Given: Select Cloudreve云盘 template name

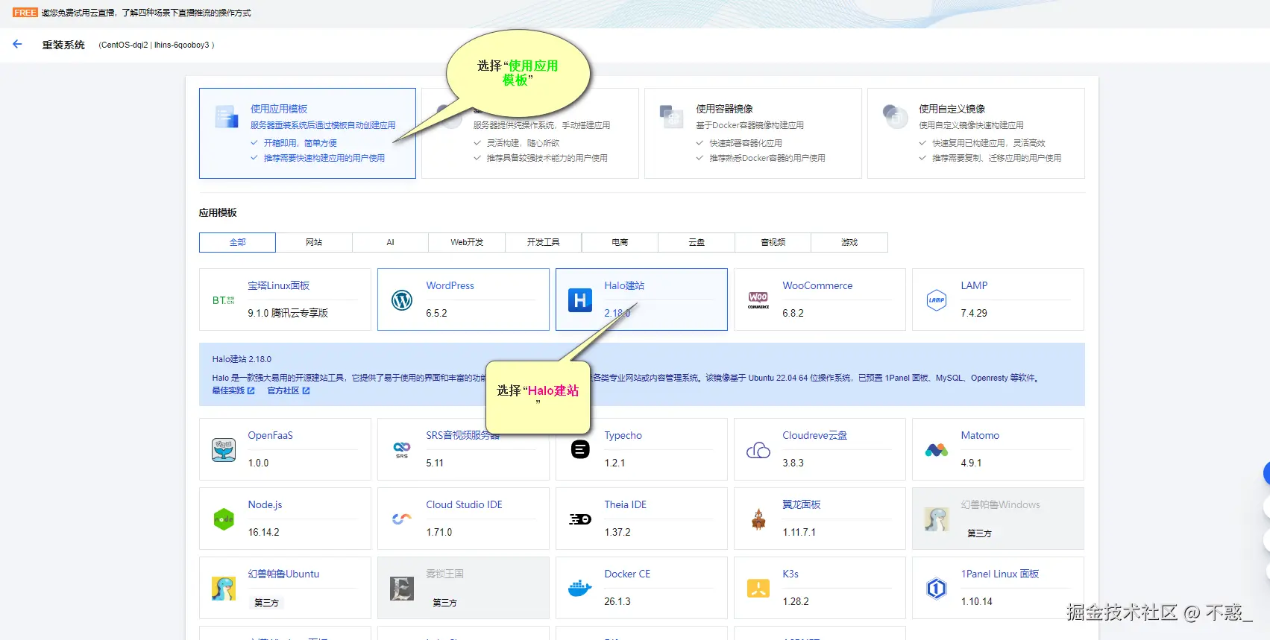Looking at the screenshot, I should (814, 435).
